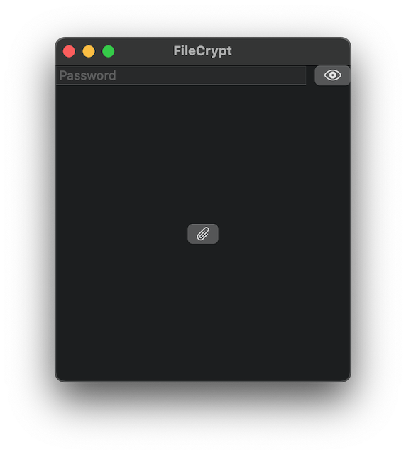
Task: Maximize FileCrypt using the green button
Action: click(x=109, y=51)
